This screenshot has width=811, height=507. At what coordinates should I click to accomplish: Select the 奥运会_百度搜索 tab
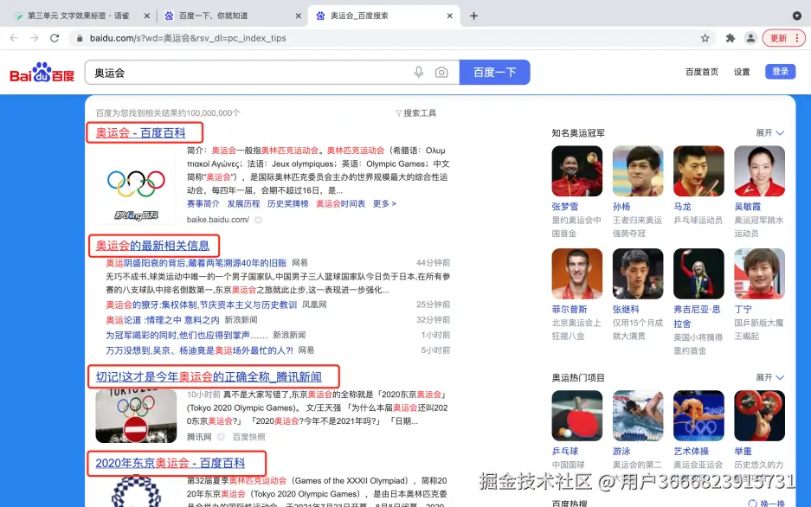tap(384, 16)
